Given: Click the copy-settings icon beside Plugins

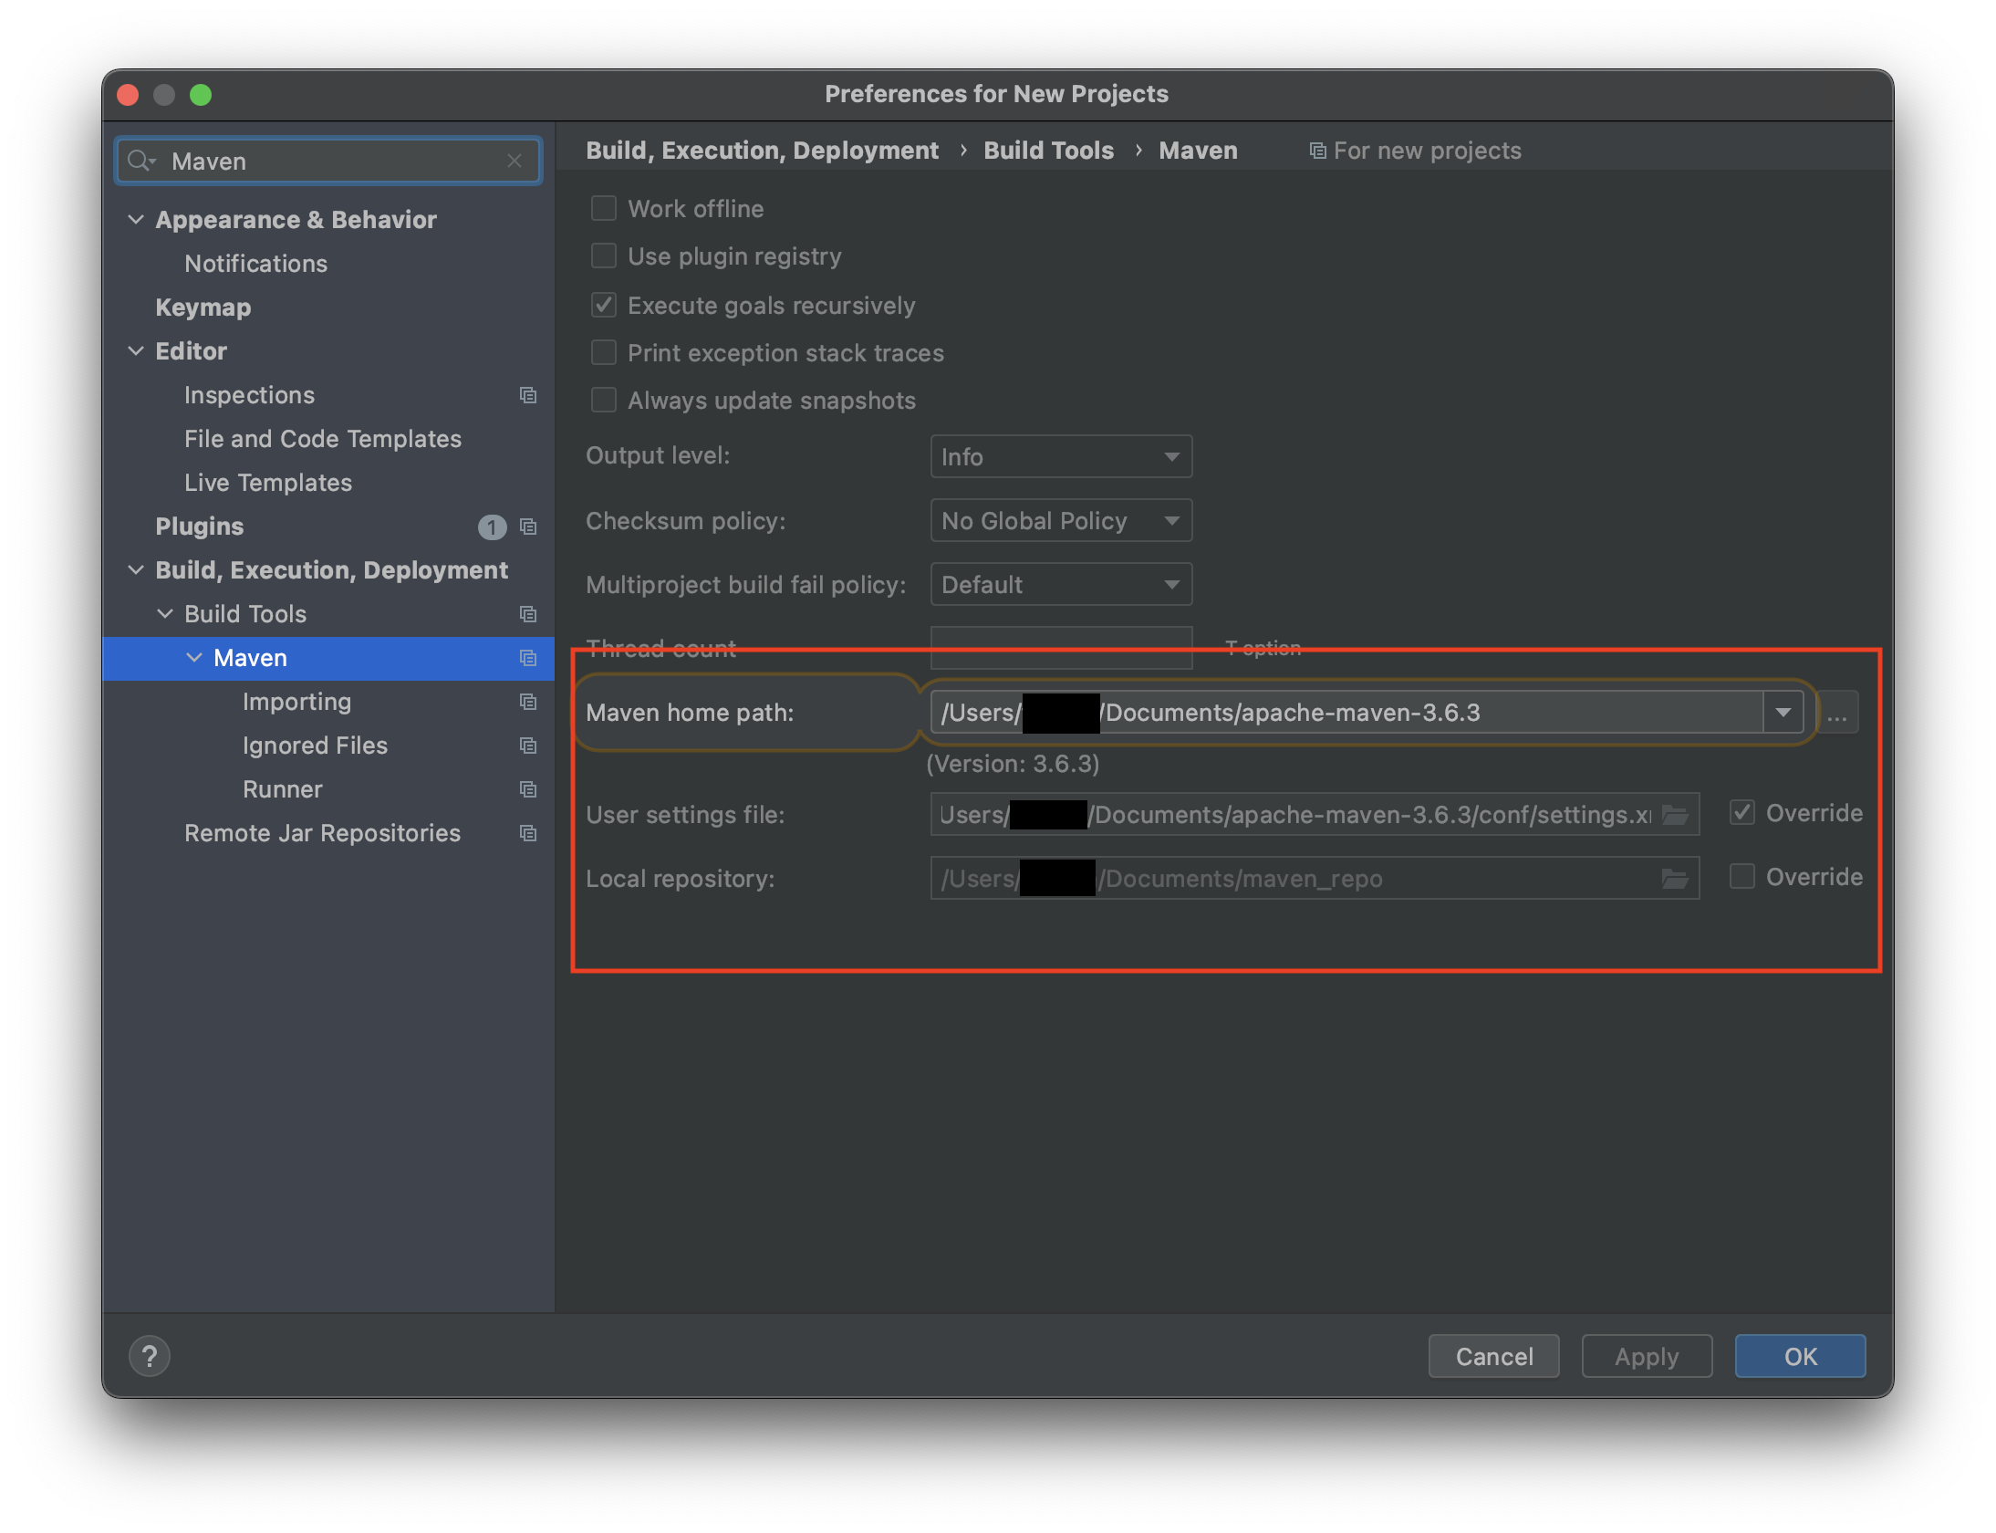Looking at the screenshot, I should tap(529, 527).
